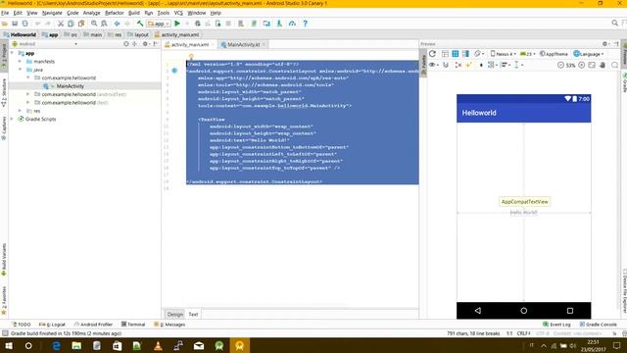Select the Text tab below editor
The height and width of the screenshot is (353, 627).
click(193, 314)
